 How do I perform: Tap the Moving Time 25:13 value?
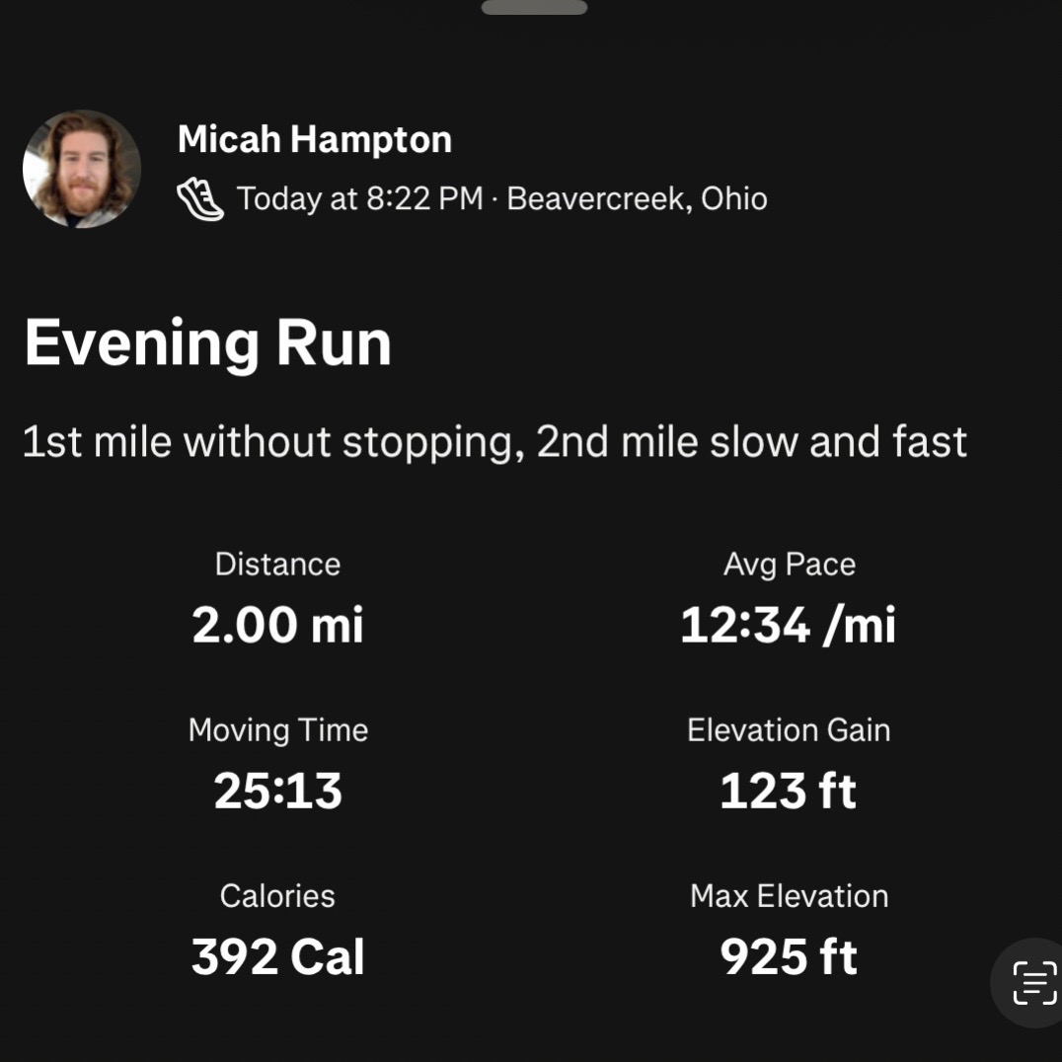(x=277, y=791)
